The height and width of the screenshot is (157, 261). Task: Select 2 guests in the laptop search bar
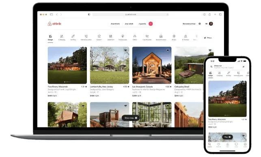[142, 24]
